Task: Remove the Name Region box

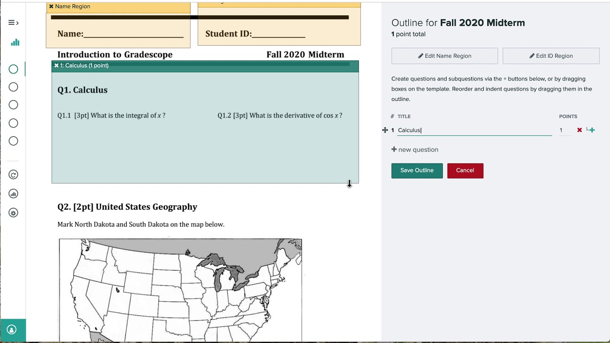Action: 51,7
